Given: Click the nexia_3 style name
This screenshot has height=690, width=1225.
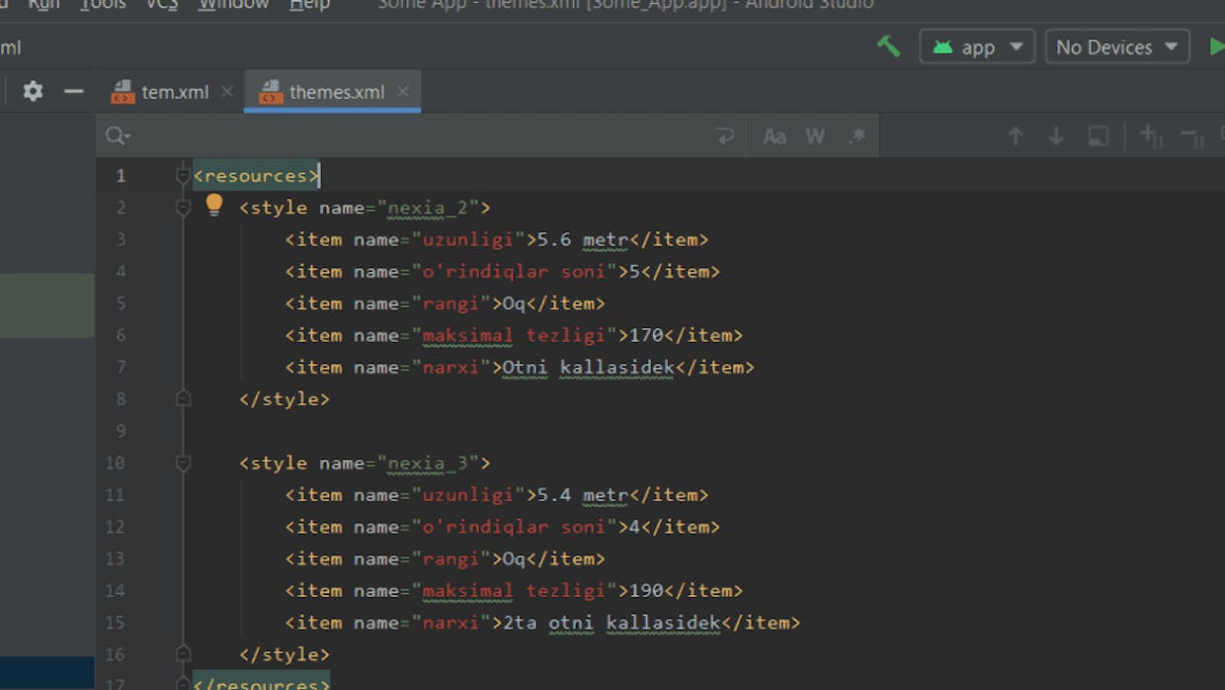Looking at the screenshot, I should point(434,463).
